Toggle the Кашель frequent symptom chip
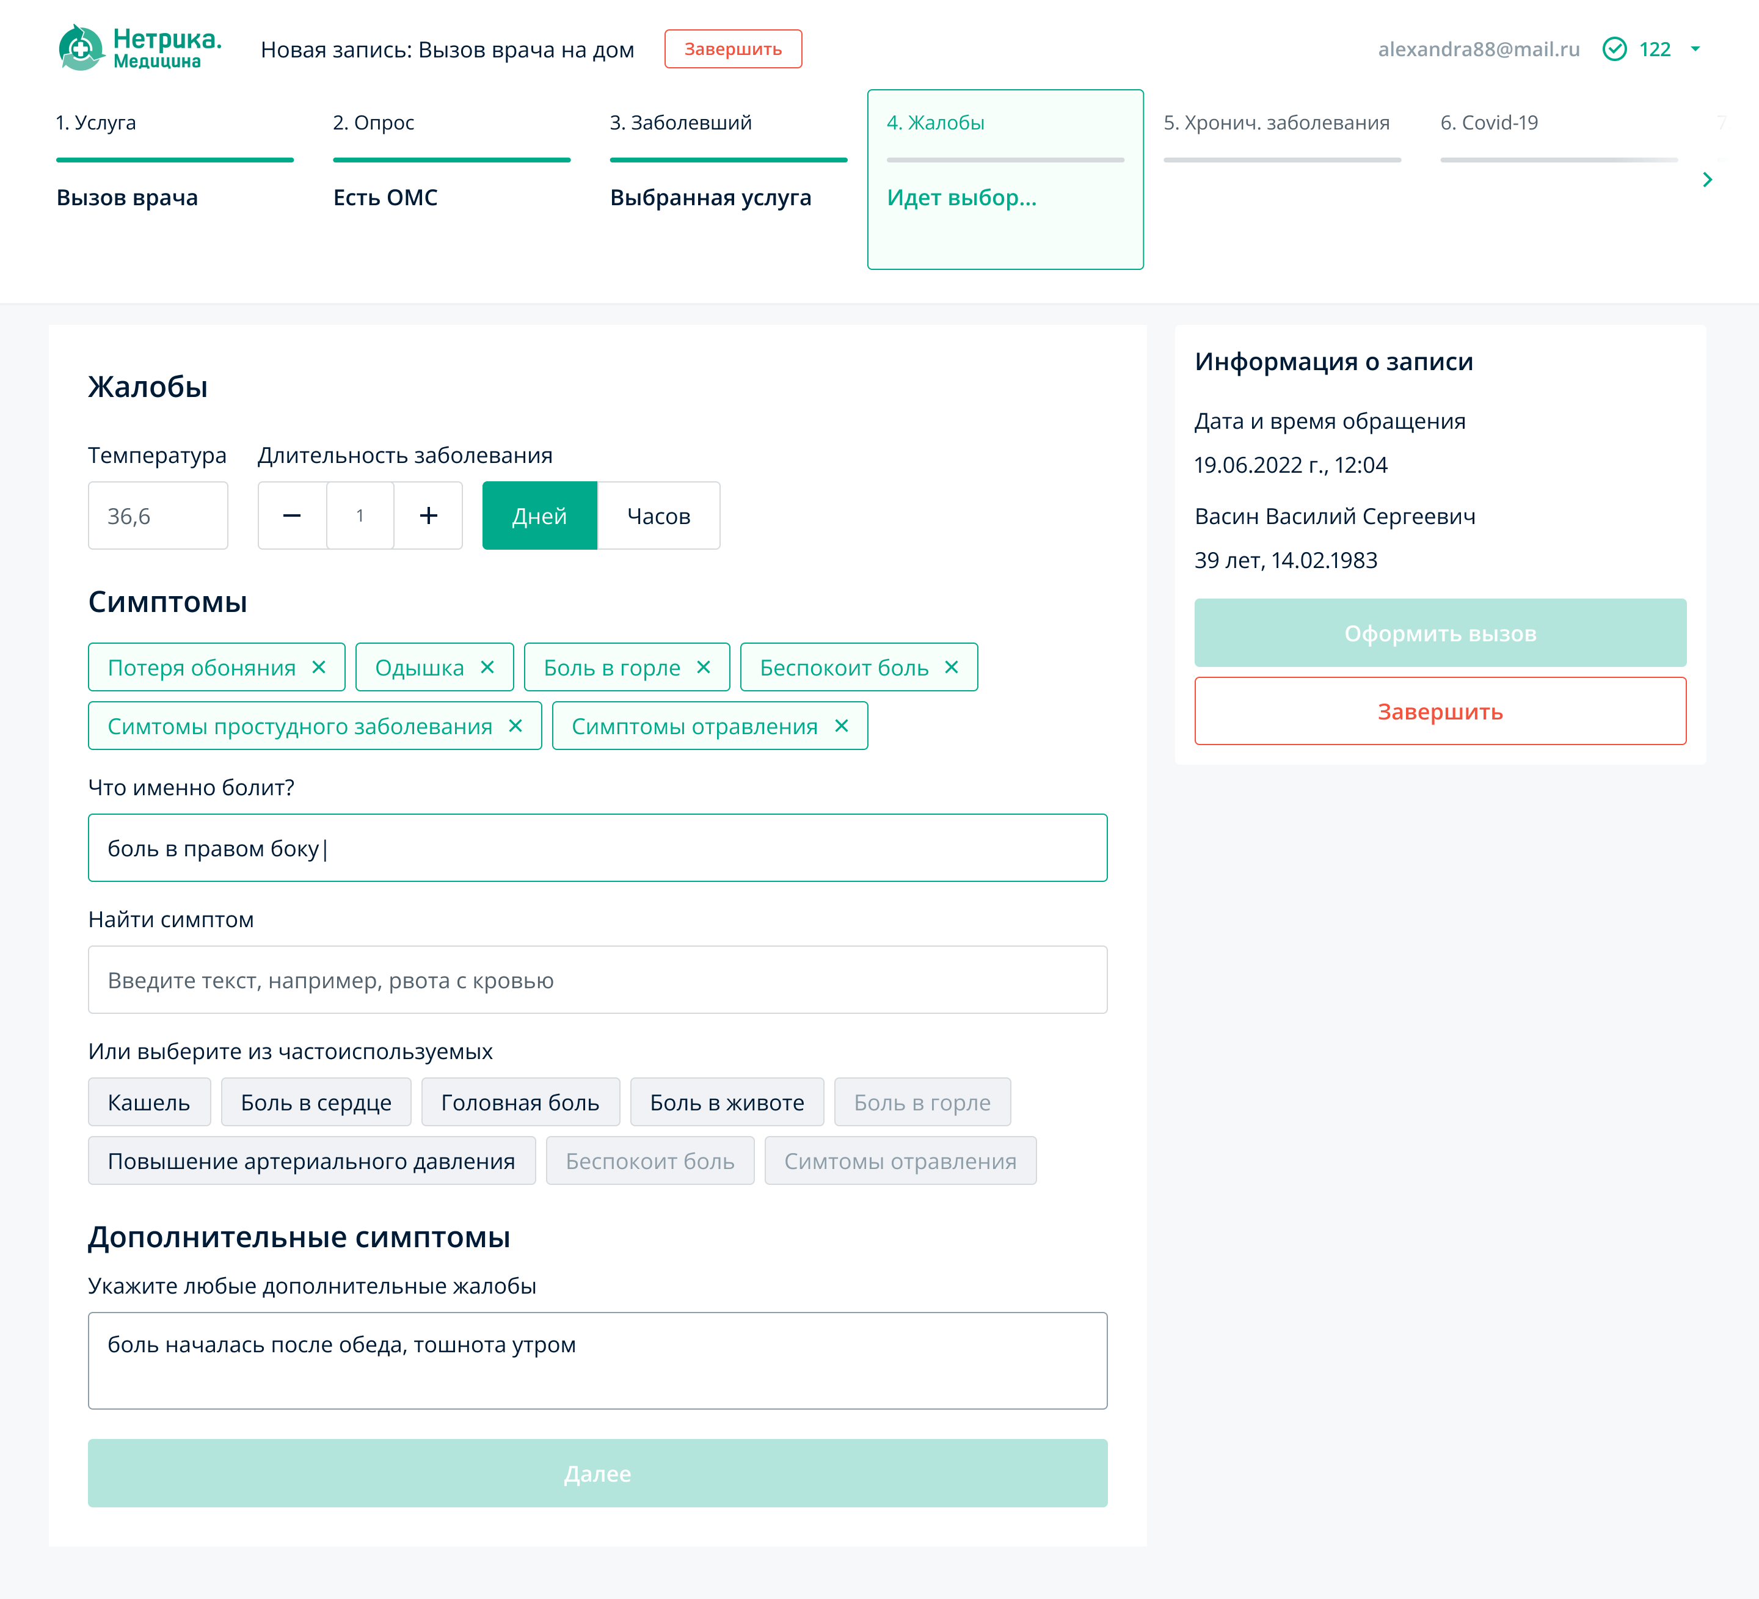 149,1102
